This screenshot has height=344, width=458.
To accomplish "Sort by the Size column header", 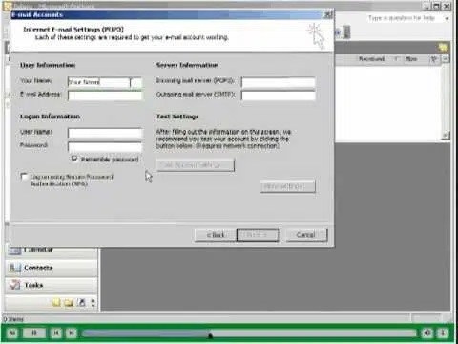I will tap(411, 59).
